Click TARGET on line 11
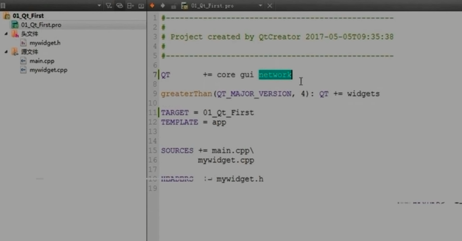 pos(175,113)
